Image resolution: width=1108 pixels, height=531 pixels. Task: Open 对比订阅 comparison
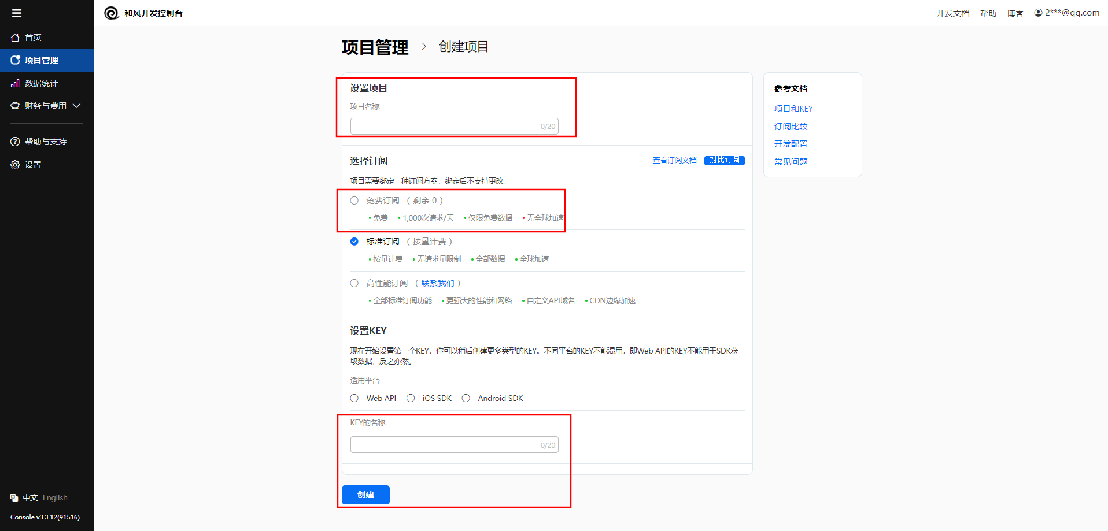coord(724,160)
